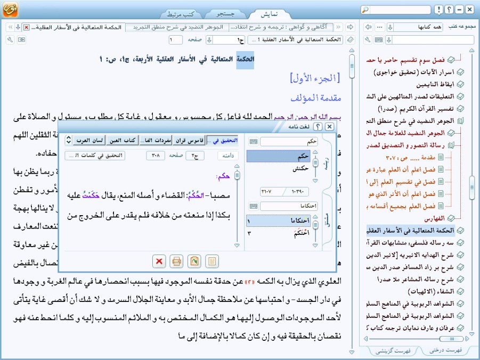Click open-book icon beside الجوهر النضيد في شرح منطق

pos(460,121)
